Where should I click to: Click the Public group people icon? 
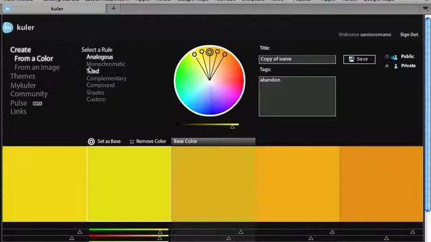tap(394, 57)
